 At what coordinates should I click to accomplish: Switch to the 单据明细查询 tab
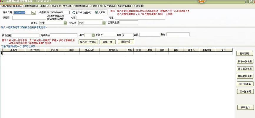tap(31, 6)
